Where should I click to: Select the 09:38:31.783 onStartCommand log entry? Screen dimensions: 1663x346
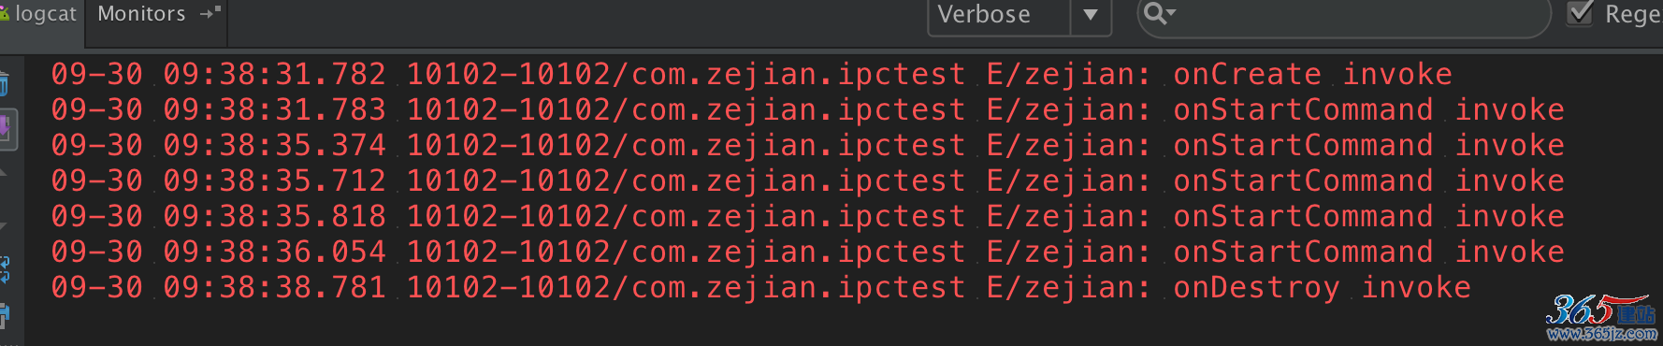coord(808,109)
